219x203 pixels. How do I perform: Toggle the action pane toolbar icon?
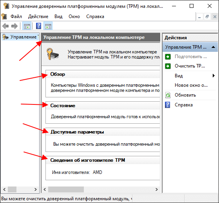(48, 26)
